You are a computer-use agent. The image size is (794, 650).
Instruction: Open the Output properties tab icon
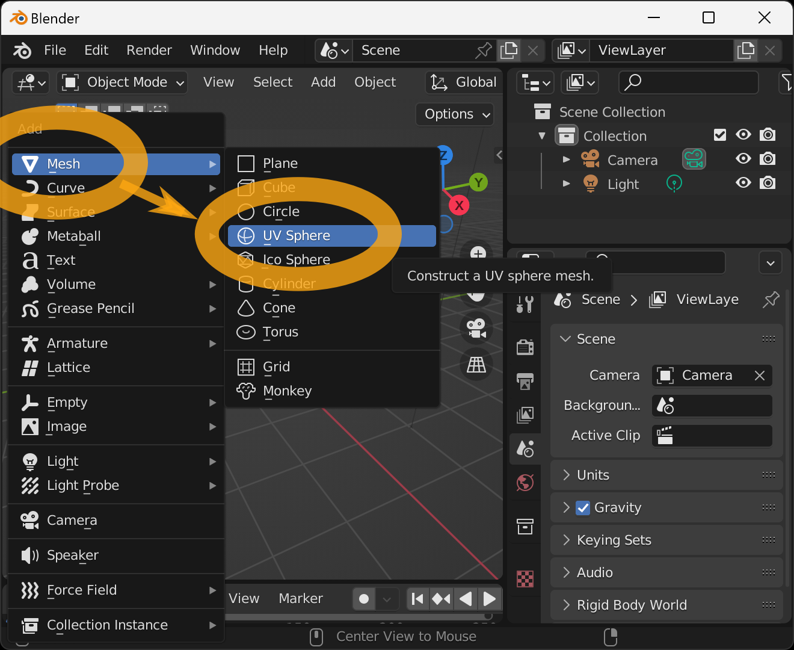[x=525, y=381]
